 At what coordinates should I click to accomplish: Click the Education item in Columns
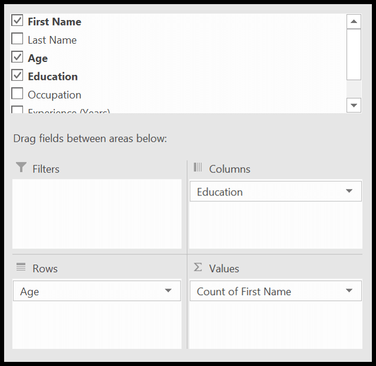click(276, 191)
